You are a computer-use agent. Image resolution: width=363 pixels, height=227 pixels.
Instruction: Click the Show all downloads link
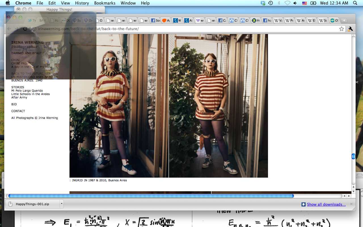[326, 204]
